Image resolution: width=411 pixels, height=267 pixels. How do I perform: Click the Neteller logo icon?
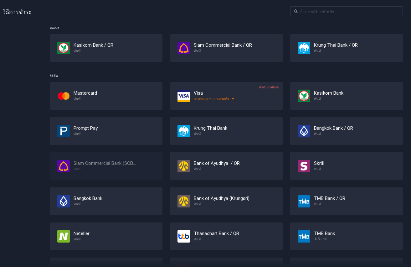coord(64,236)
